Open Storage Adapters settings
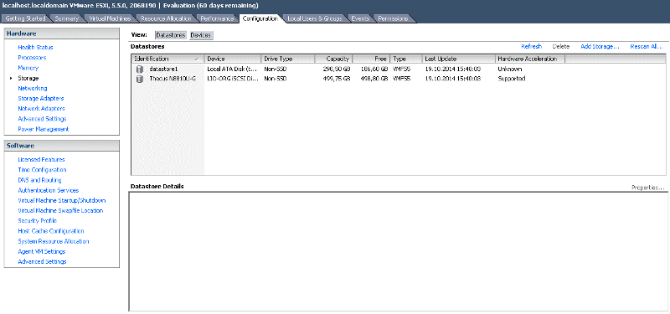The height and width of the screenshot is (314, 670). coord(41,99)
